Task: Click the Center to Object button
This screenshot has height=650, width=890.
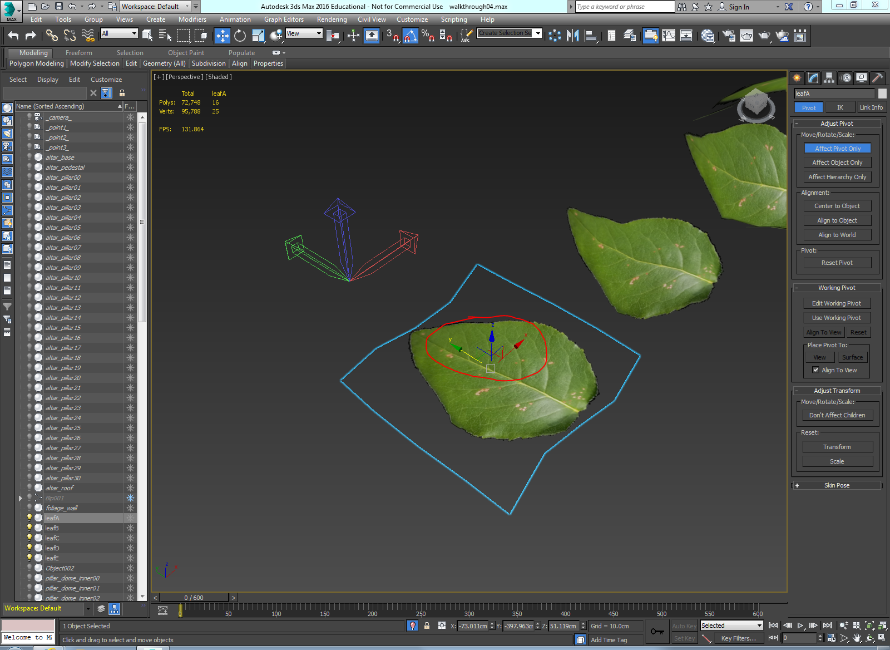Action: pyautogui.click(x=837, y=205)
